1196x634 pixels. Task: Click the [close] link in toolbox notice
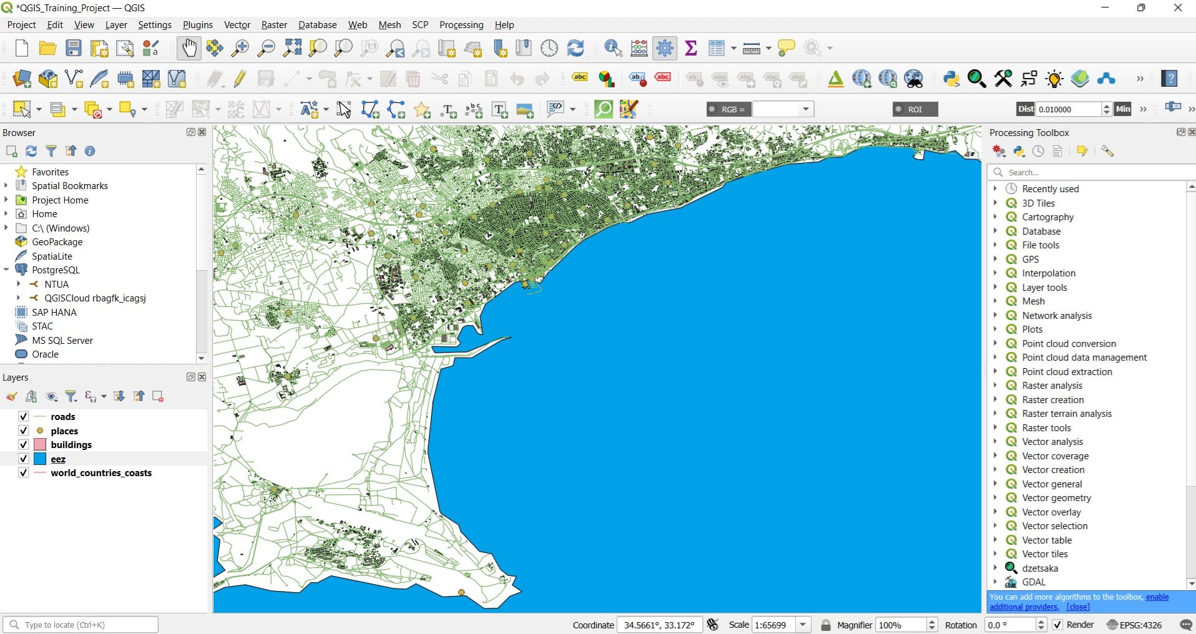pyautogui.click(x=1078, y=607)
